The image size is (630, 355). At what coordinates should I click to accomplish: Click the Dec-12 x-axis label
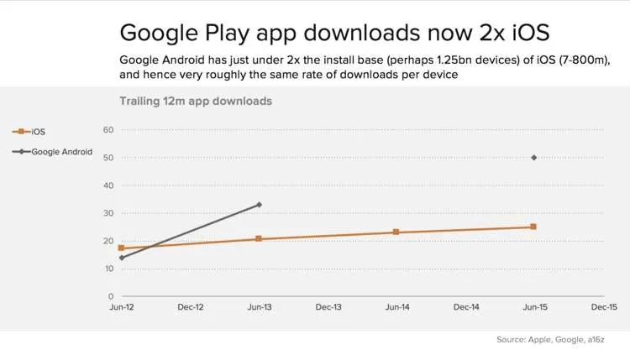click(x=191, y=307)
